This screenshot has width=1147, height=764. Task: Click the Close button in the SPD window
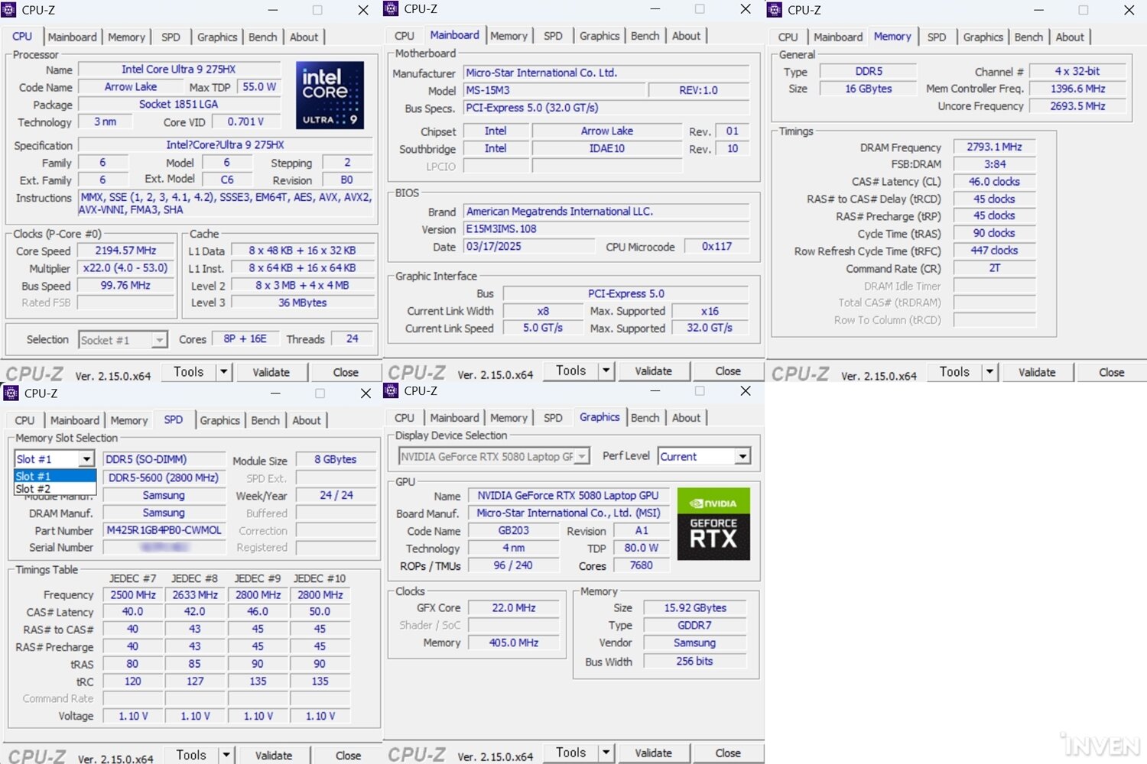(x=348, y=755)
